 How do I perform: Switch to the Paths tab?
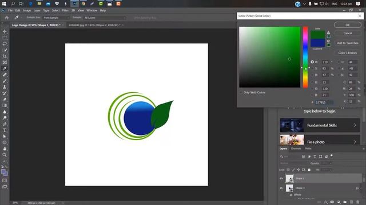[x=308, y=149]
